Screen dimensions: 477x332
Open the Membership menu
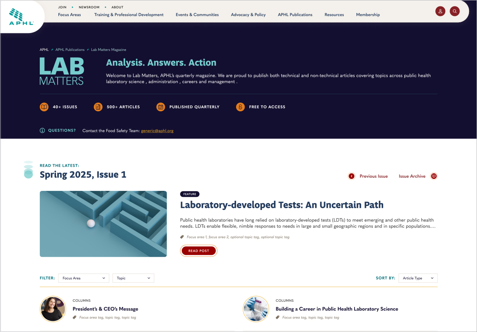coord(368,15)
